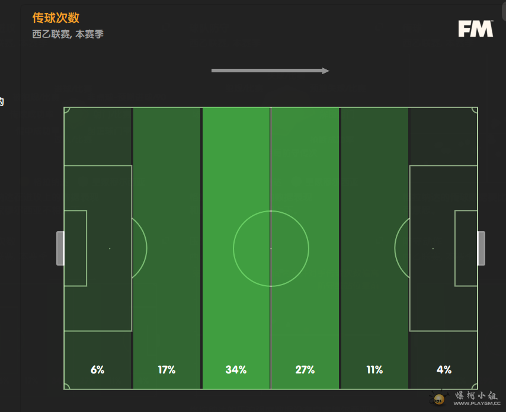Click the PlayGM watermark logo
The image size is (506, 412).
pyautogui.click(x=439, y=399)
